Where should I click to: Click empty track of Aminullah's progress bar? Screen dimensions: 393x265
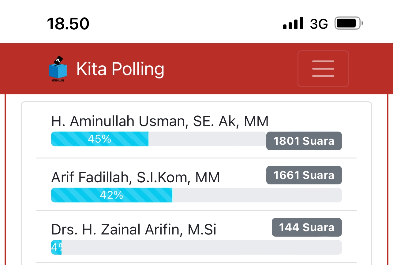click(x=207, y=139)
